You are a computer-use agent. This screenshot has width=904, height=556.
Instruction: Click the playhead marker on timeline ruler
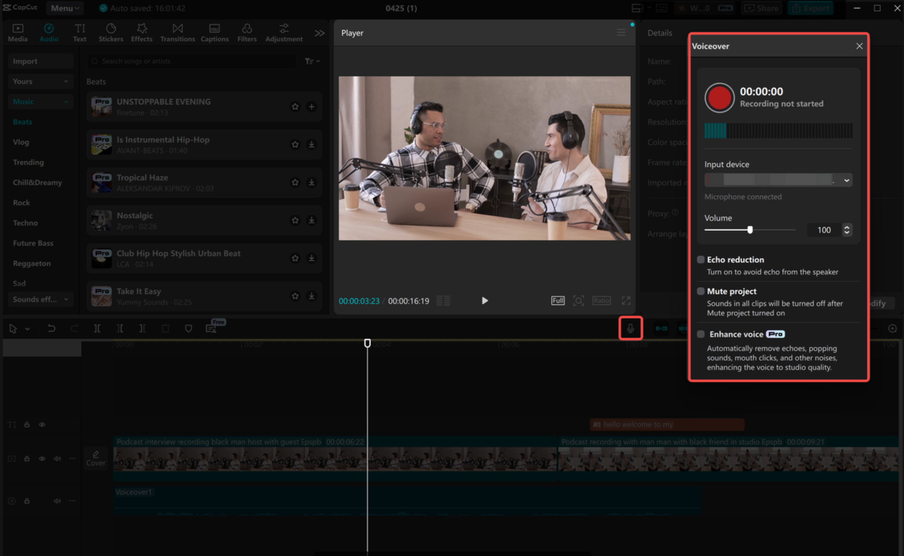click(x=367, y=343)
